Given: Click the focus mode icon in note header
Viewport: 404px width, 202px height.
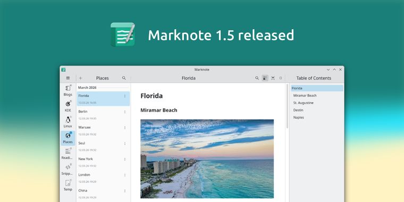Looking at the screenshot, I should pos(273,78).
